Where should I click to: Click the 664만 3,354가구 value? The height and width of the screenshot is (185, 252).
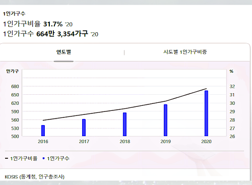(62, 34)
